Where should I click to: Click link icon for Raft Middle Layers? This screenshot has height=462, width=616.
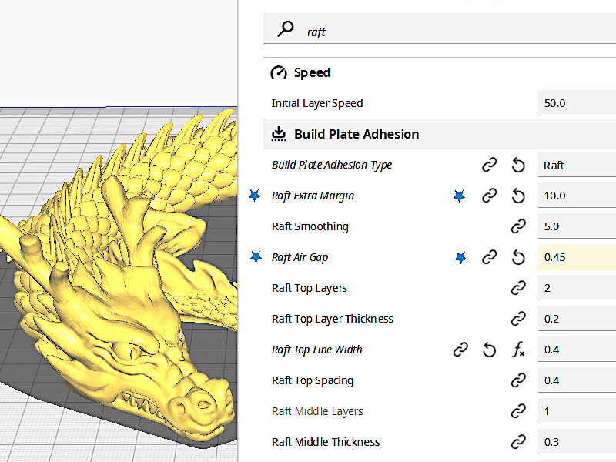coord(518,411)
